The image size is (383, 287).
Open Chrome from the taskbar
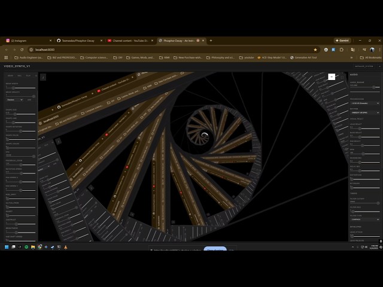[39, 247]
